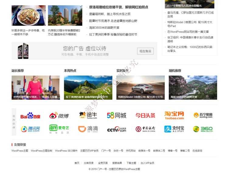The image size is (228, 175).
Task: Click friendly link 自媒体一号
Action: pyautogui.click(x=144, y=151)
